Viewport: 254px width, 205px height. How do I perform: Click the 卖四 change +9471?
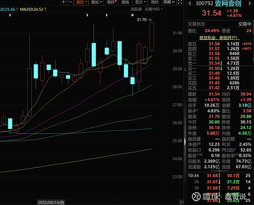pos(247,49)
